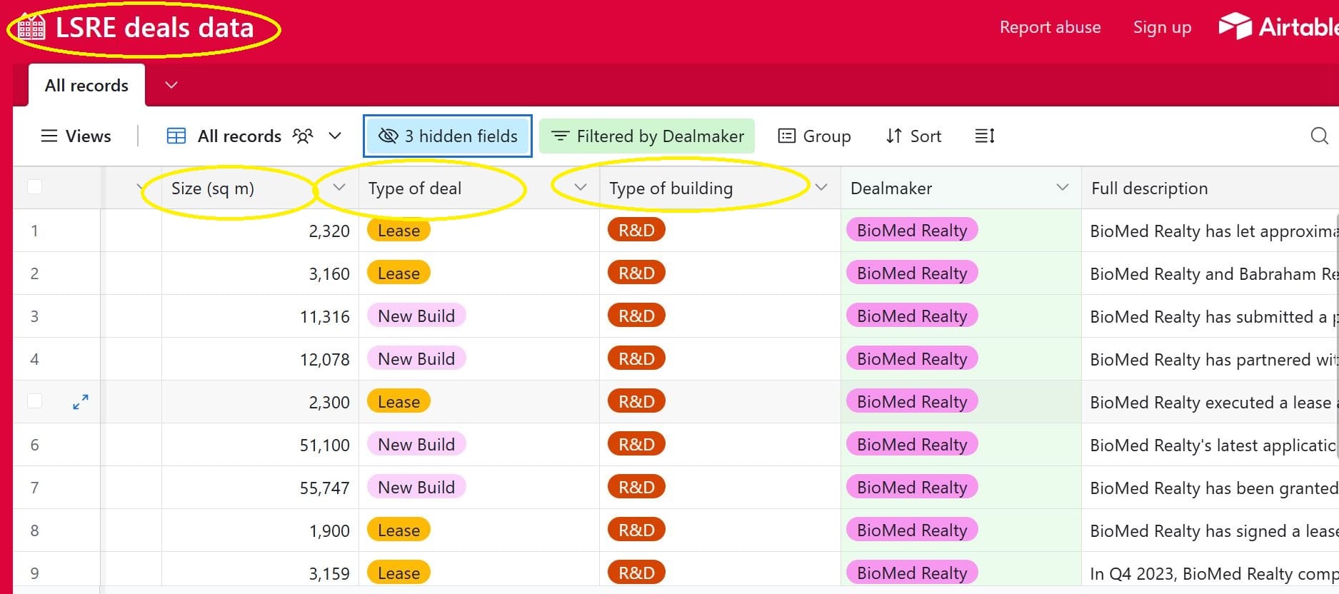The image size is (1339, 594).
Task: Click row number 6
Action: coord(34,445)
